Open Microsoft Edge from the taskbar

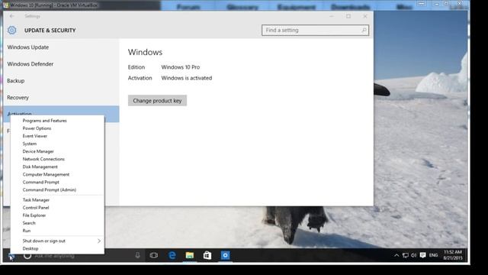click(172, 255)
